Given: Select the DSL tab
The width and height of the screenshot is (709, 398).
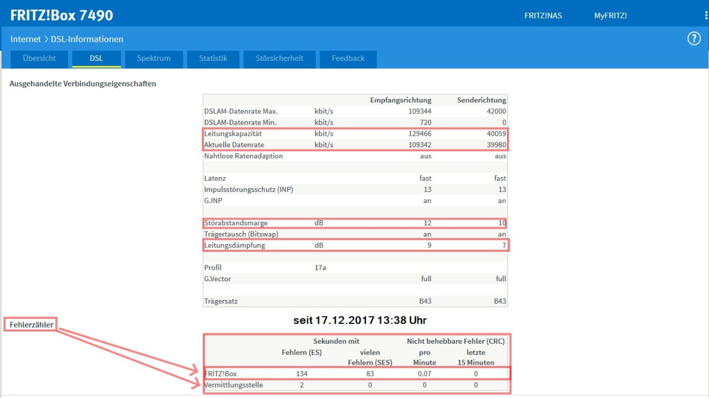Looking at the screenshot, I should [96, 59].
